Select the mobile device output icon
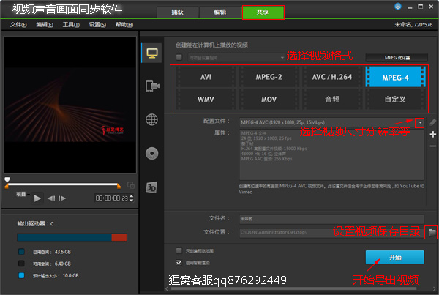This screenshot has height=295, width=439. coord(152,86)
